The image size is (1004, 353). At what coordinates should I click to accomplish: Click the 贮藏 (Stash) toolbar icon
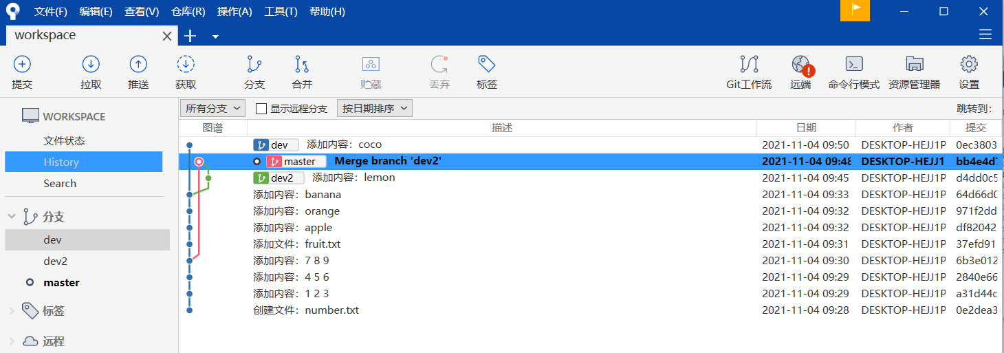point(371,65)
